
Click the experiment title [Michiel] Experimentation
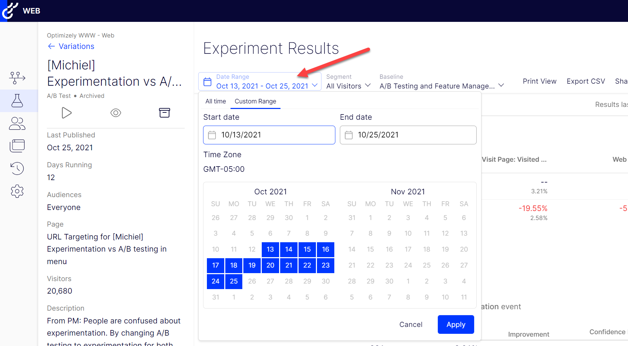click(x=115, y=73)
